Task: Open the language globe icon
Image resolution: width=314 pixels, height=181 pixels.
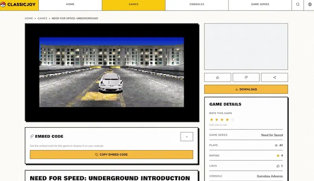Action: 310,4
